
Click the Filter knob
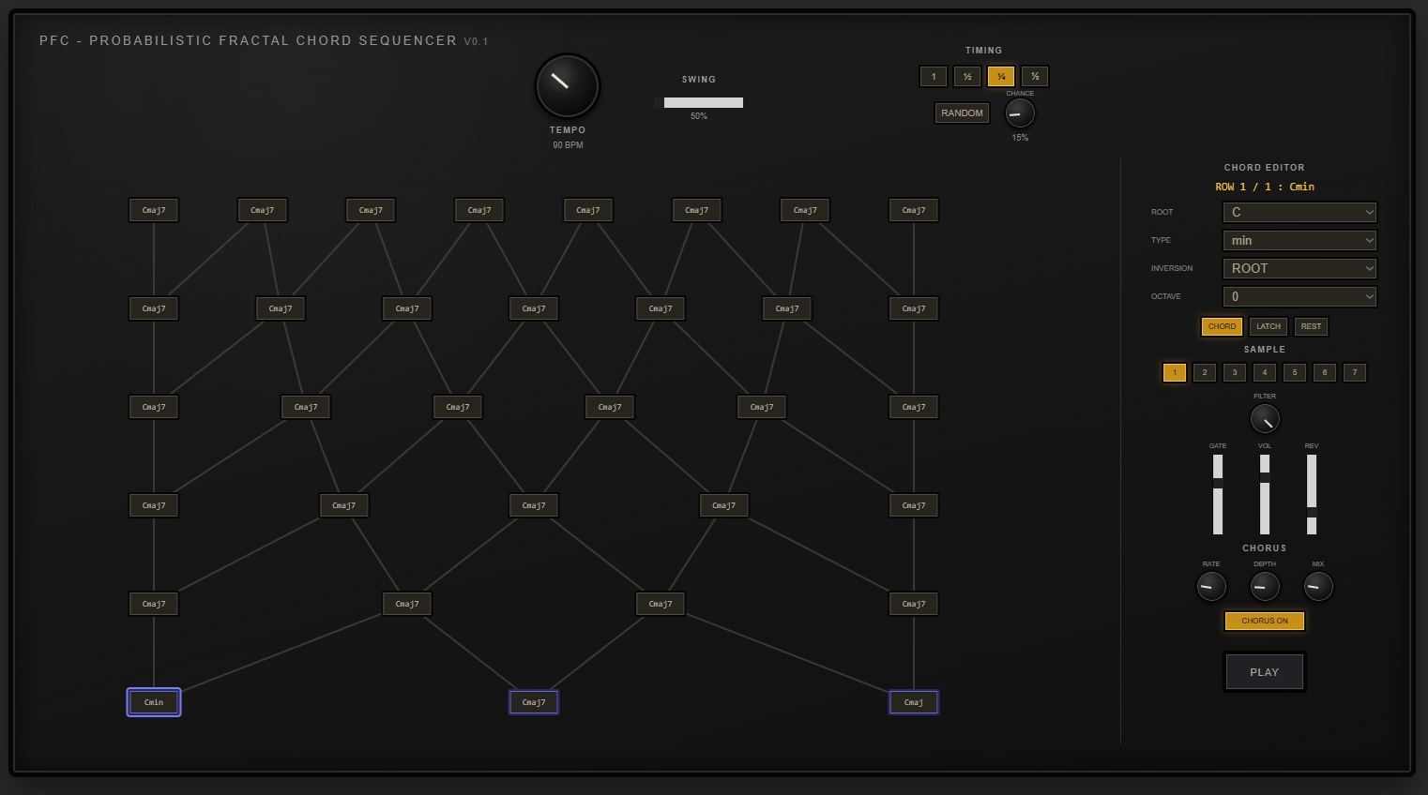click(x=1265, y=418)
